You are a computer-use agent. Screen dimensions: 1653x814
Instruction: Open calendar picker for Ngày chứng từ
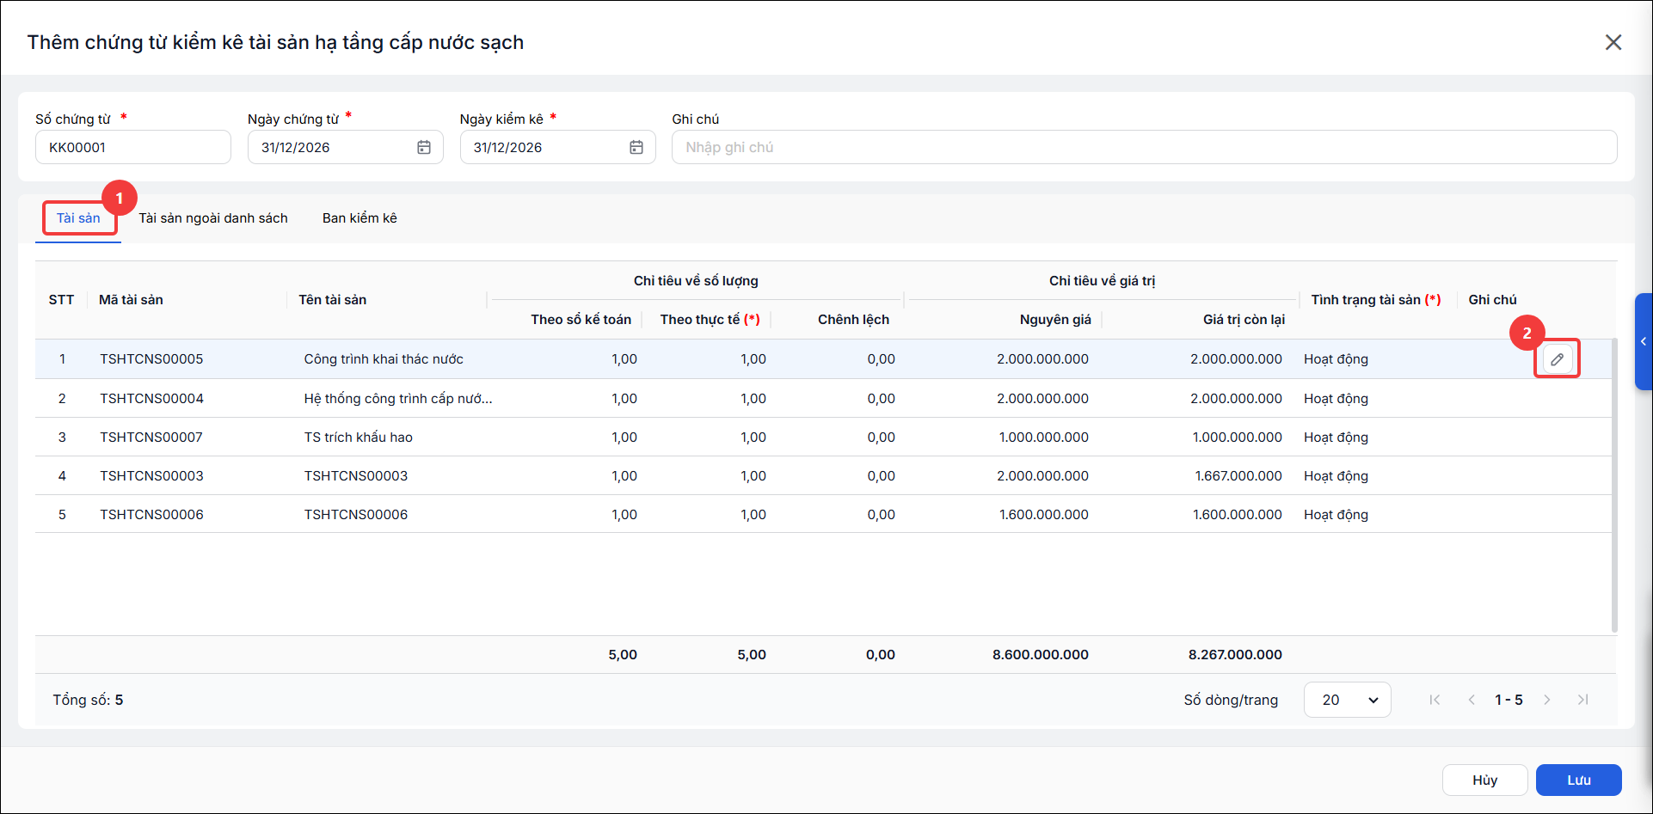click(x=424, y=147)
